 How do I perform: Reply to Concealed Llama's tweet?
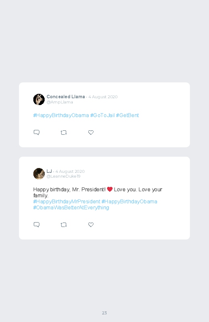tap(37, 132)
